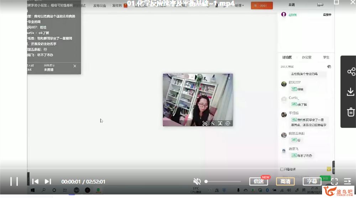
Task: Click the yellow emoji icon near the chat input
Action: point(329,169)
